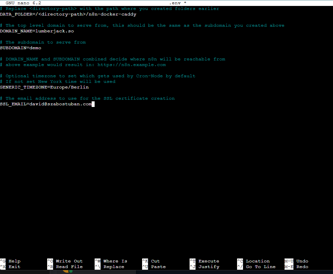The image size is (333, 274).
Task: Click the ^U Paste shortcut
Action: click(x=154, y=266)
